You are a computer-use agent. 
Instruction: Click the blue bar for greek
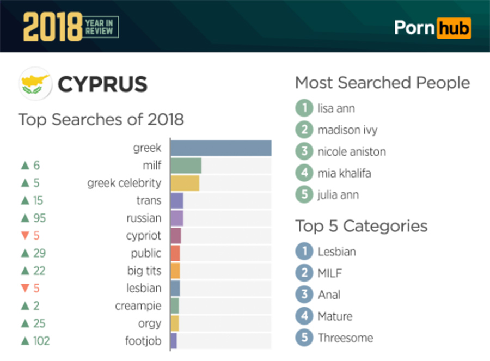221,148
